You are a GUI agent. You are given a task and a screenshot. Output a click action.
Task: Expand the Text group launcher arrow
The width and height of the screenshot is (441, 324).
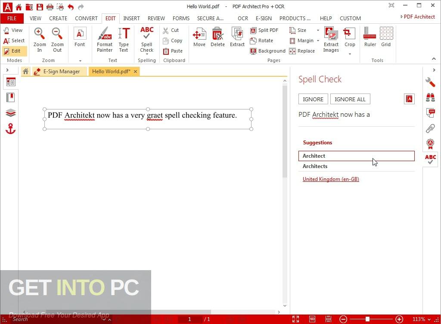[80, 61]
